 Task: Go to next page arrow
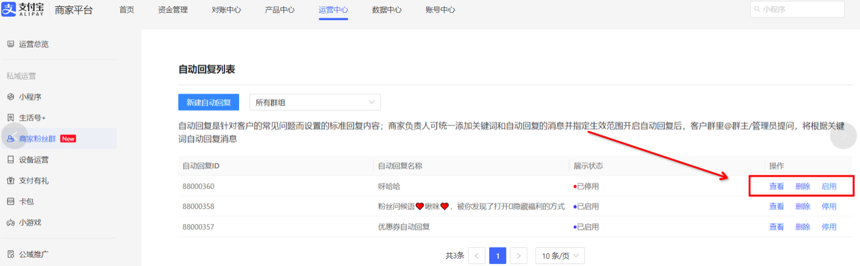(x=518, y=256)
